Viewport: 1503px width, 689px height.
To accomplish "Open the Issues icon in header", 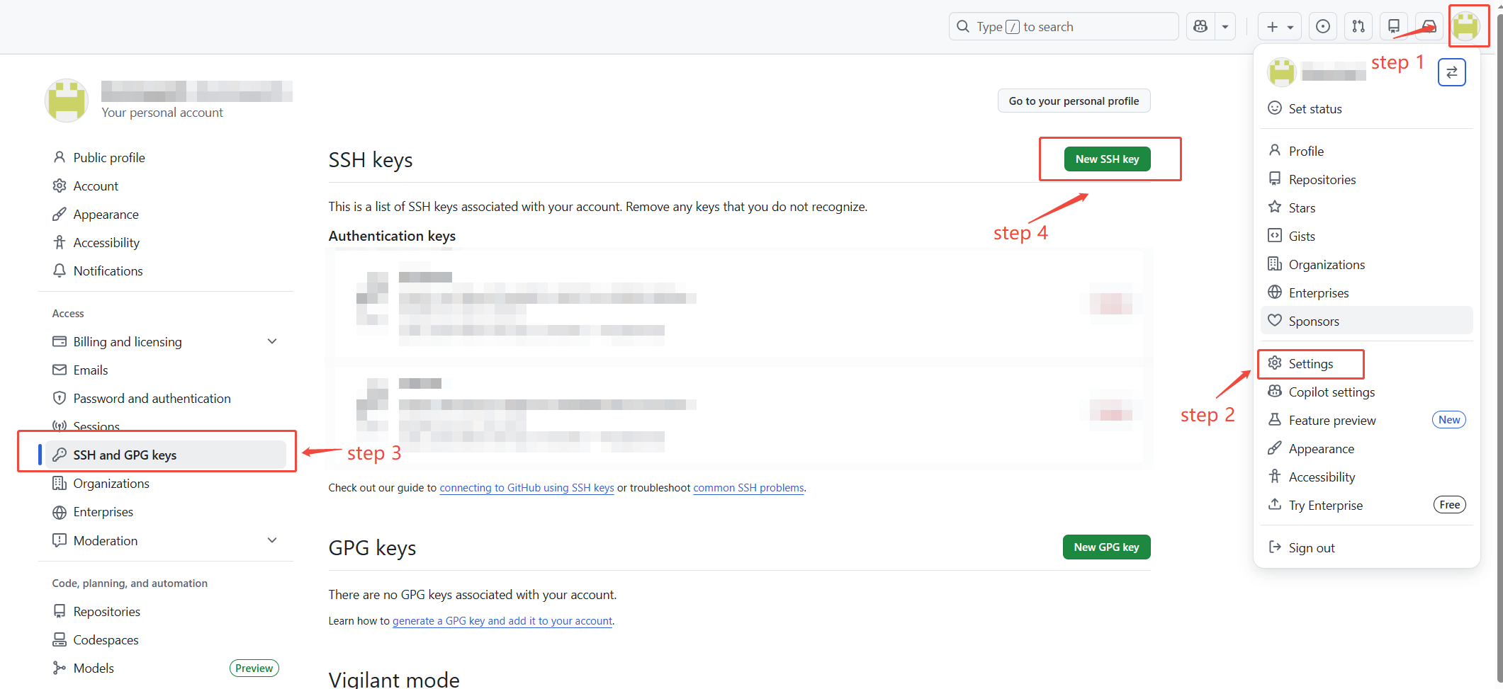I will pos(1322,27).
